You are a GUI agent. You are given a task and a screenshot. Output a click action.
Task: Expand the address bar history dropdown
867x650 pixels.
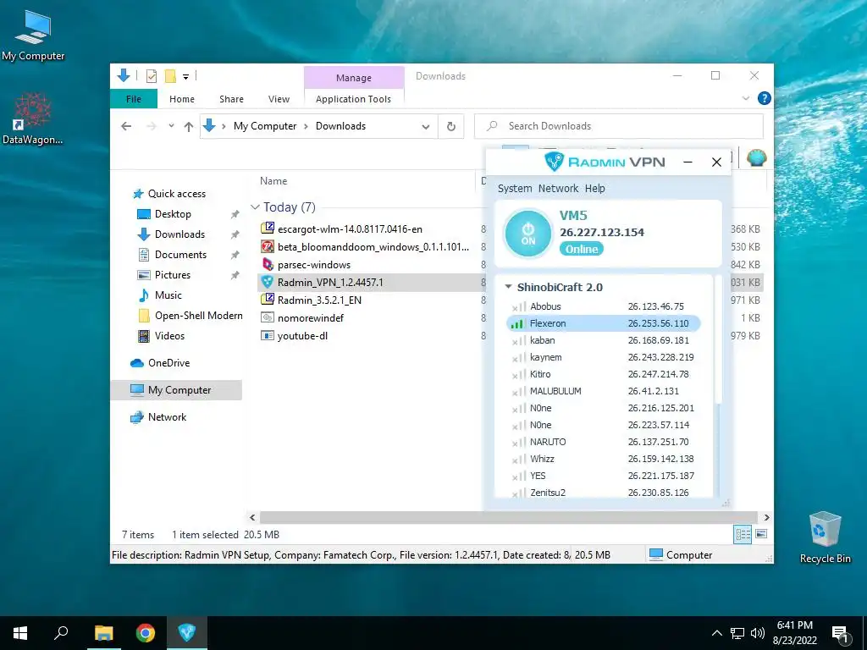[426, 127]
